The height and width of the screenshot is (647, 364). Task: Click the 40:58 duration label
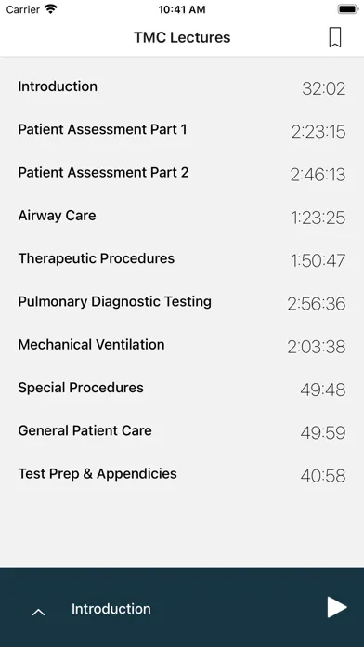click(323, 476)
